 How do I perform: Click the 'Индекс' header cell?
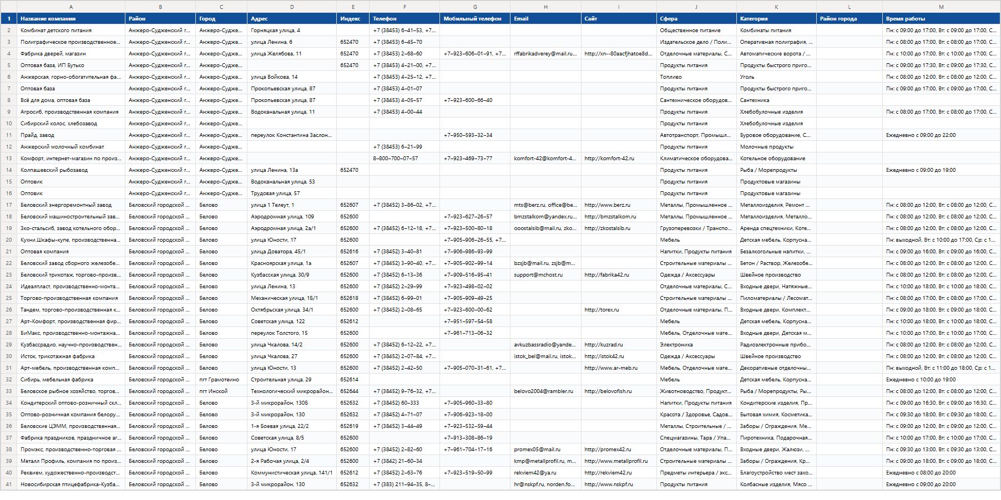coord(353,19)
